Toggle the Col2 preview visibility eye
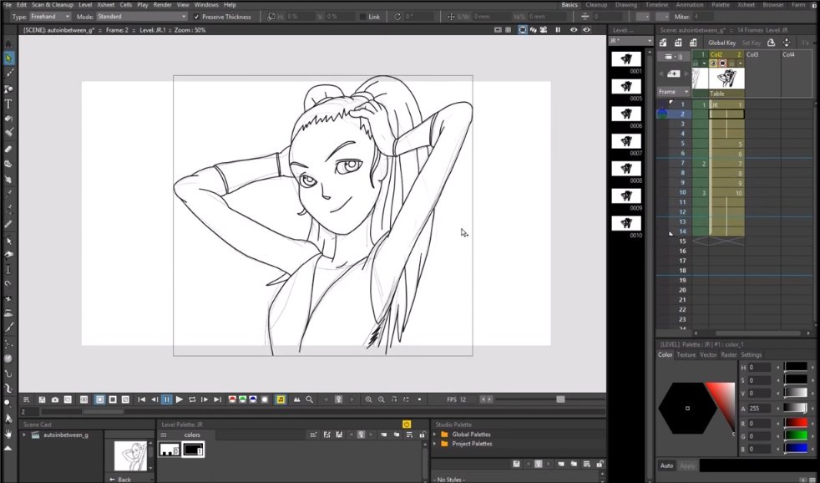Image resolution: width=820 pixels, height=483 pixels. click(x=712, y=64)
